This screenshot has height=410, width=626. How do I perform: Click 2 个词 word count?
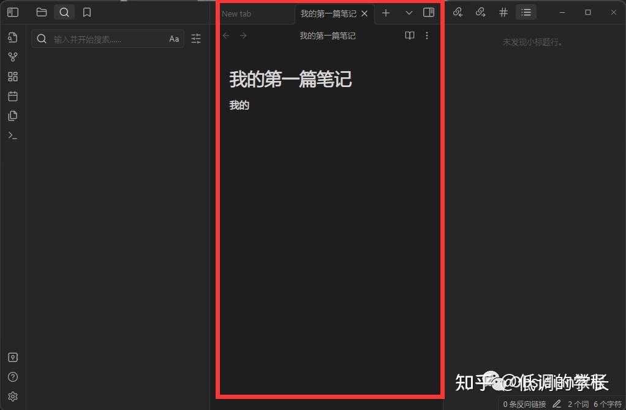[x=578, y=404]
